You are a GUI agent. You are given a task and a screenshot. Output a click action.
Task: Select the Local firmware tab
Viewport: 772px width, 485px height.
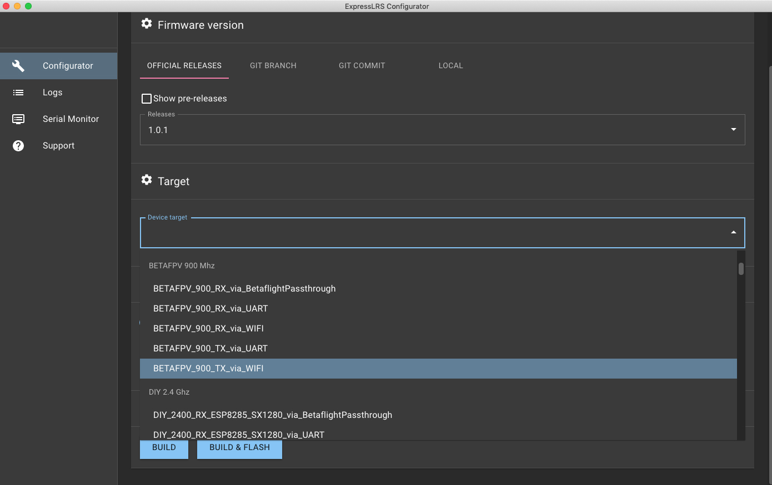[451, 65]
